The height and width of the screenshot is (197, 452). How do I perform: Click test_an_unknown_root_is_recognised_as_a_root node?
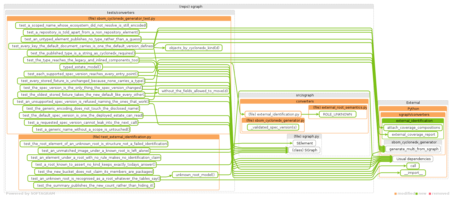tap(94, 178)
